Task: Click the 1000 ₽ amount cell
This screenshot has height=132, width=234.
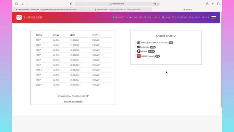Action: [x=39, y=70]
